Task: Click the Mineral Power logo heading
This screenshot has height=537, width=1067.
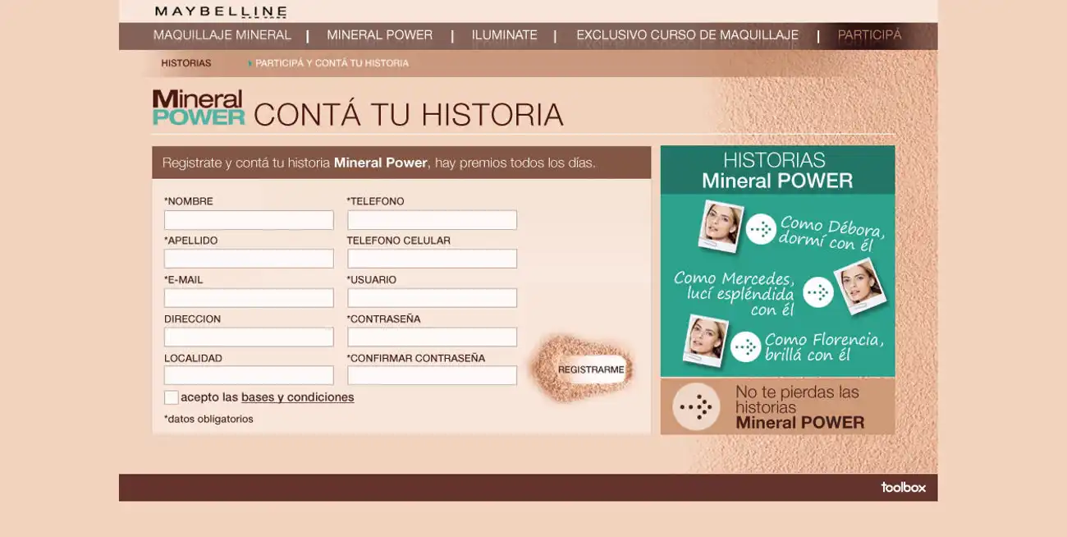Action: [x=199, y=108]
